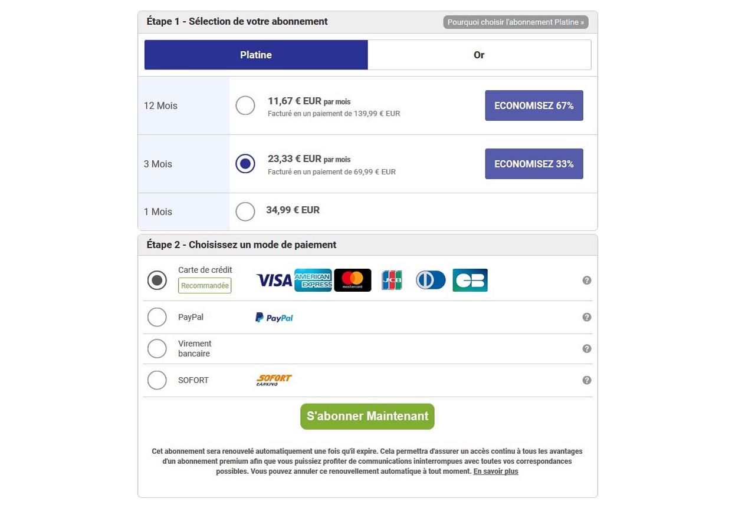Click the Mastercard logo
This screenshot has width=755, height=505.
point(353,280)
